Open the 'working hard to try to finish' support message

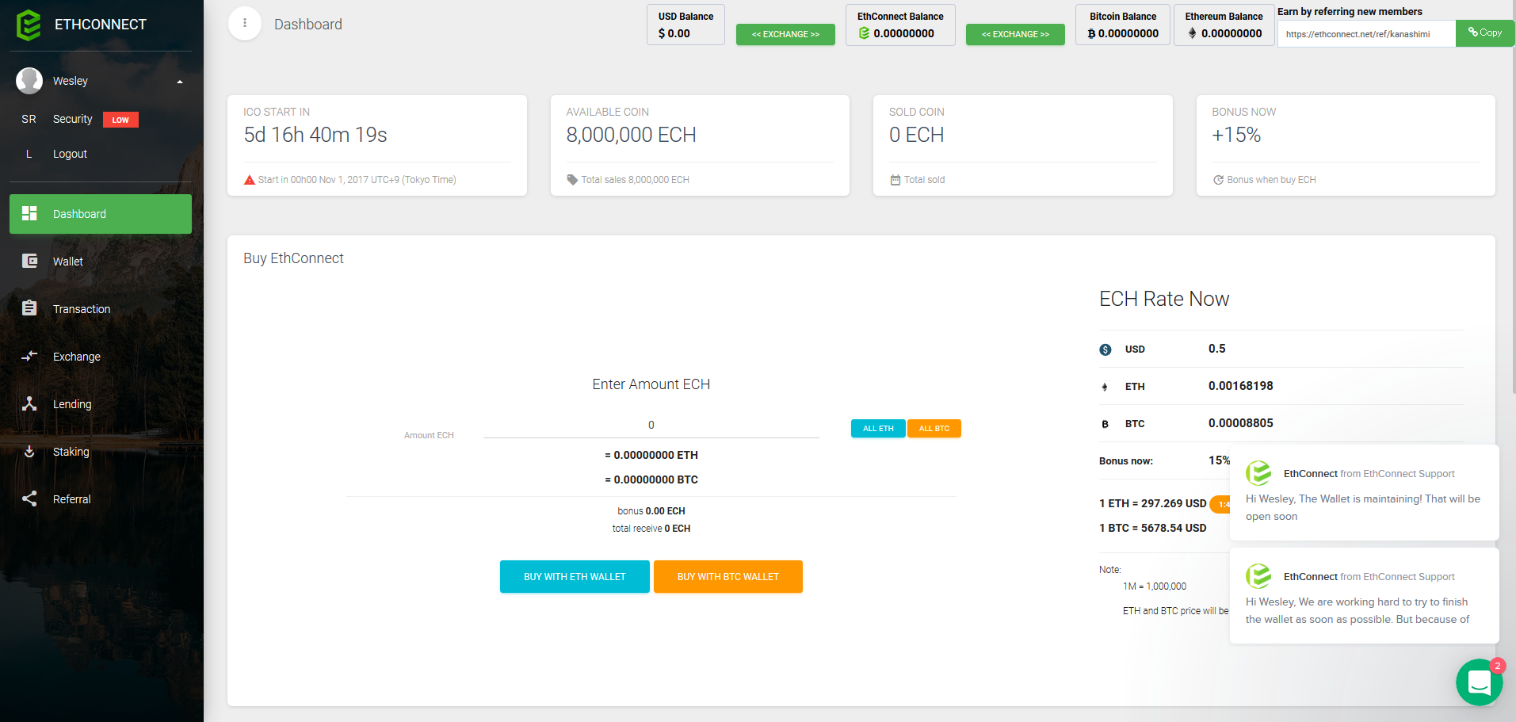click(x=1364, y=595)
